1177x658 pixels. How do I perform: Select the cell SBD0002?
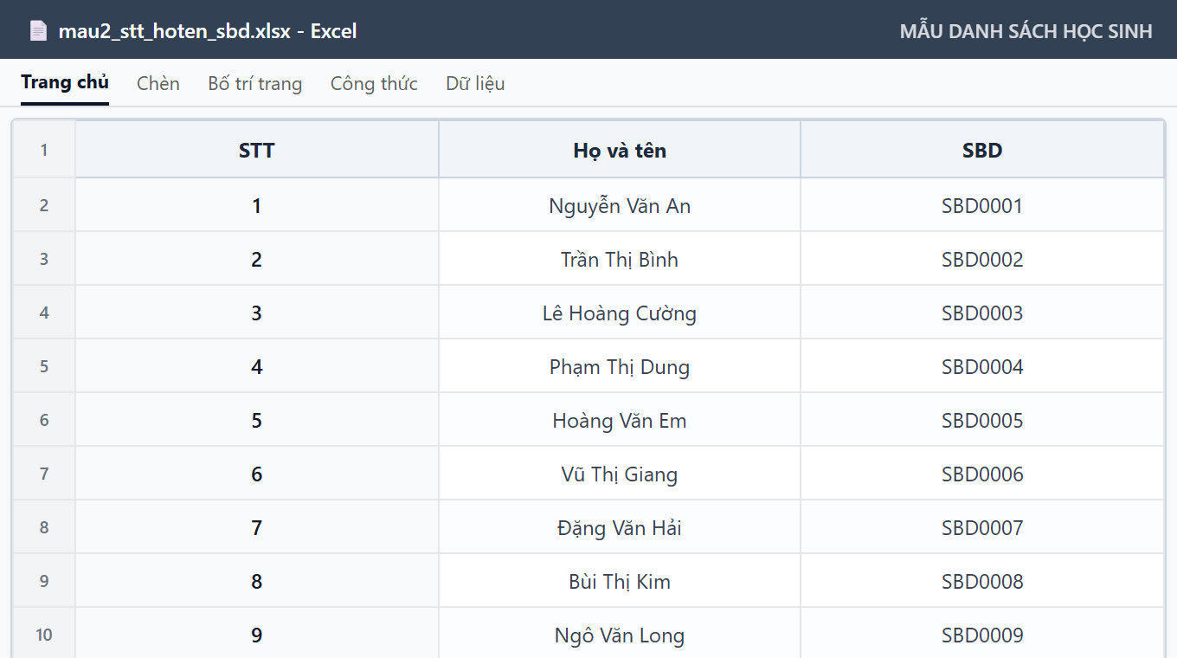point(982,259)
